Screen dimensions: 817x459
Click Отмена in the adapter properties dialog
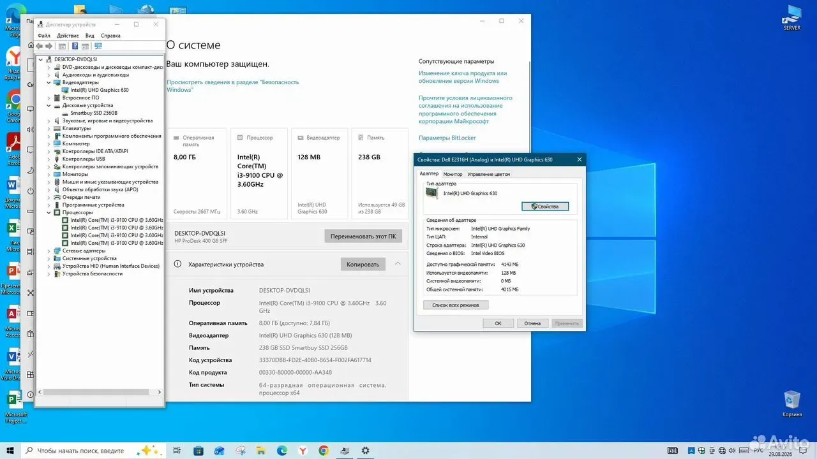(532, 323)
